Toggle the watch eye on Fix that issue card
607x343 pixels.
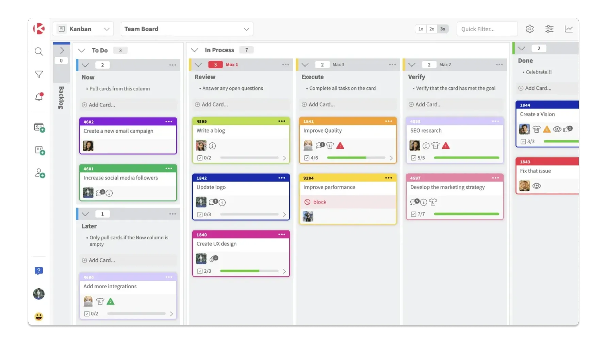coord(537,186)
